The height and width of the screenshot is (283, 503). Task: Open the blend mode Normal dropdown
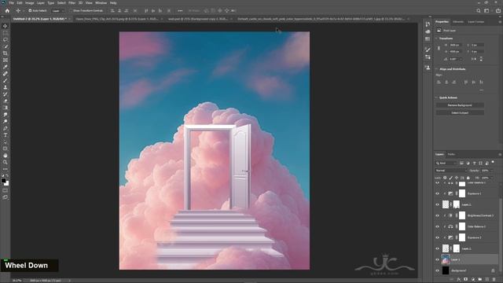click(451, 171)
